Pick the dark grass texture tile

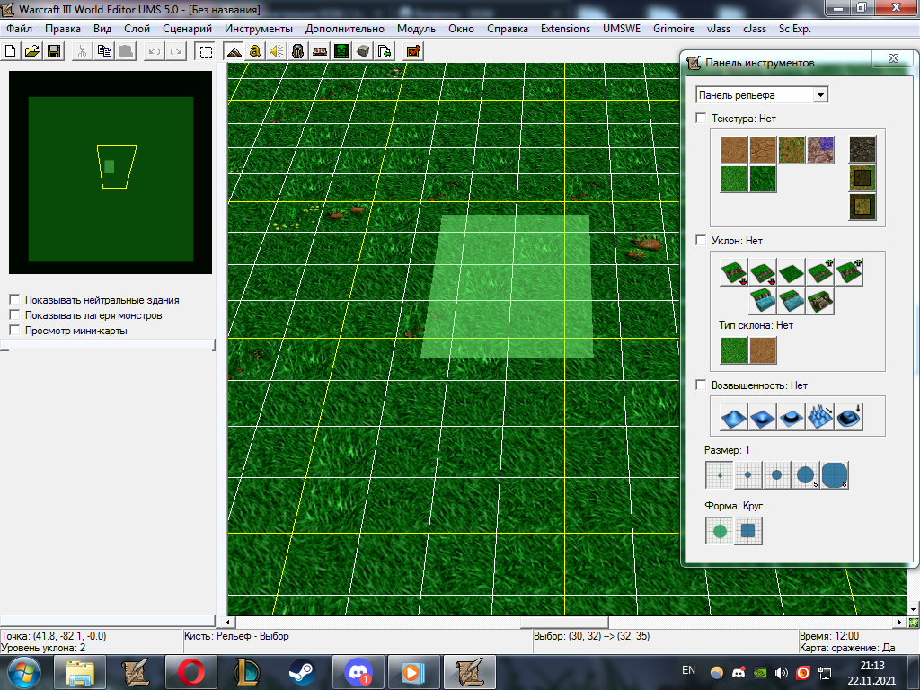762,179
